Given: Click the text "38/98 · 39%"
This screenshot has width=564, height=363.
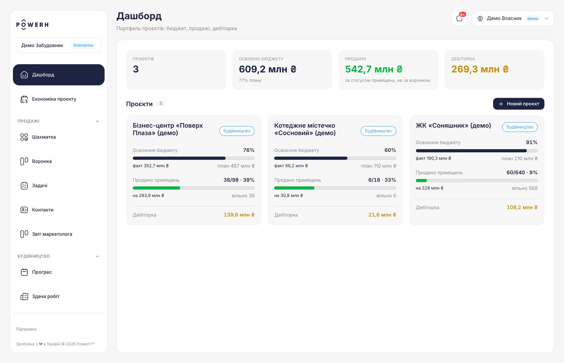Looking at the screenshot, I should (239, 180).
